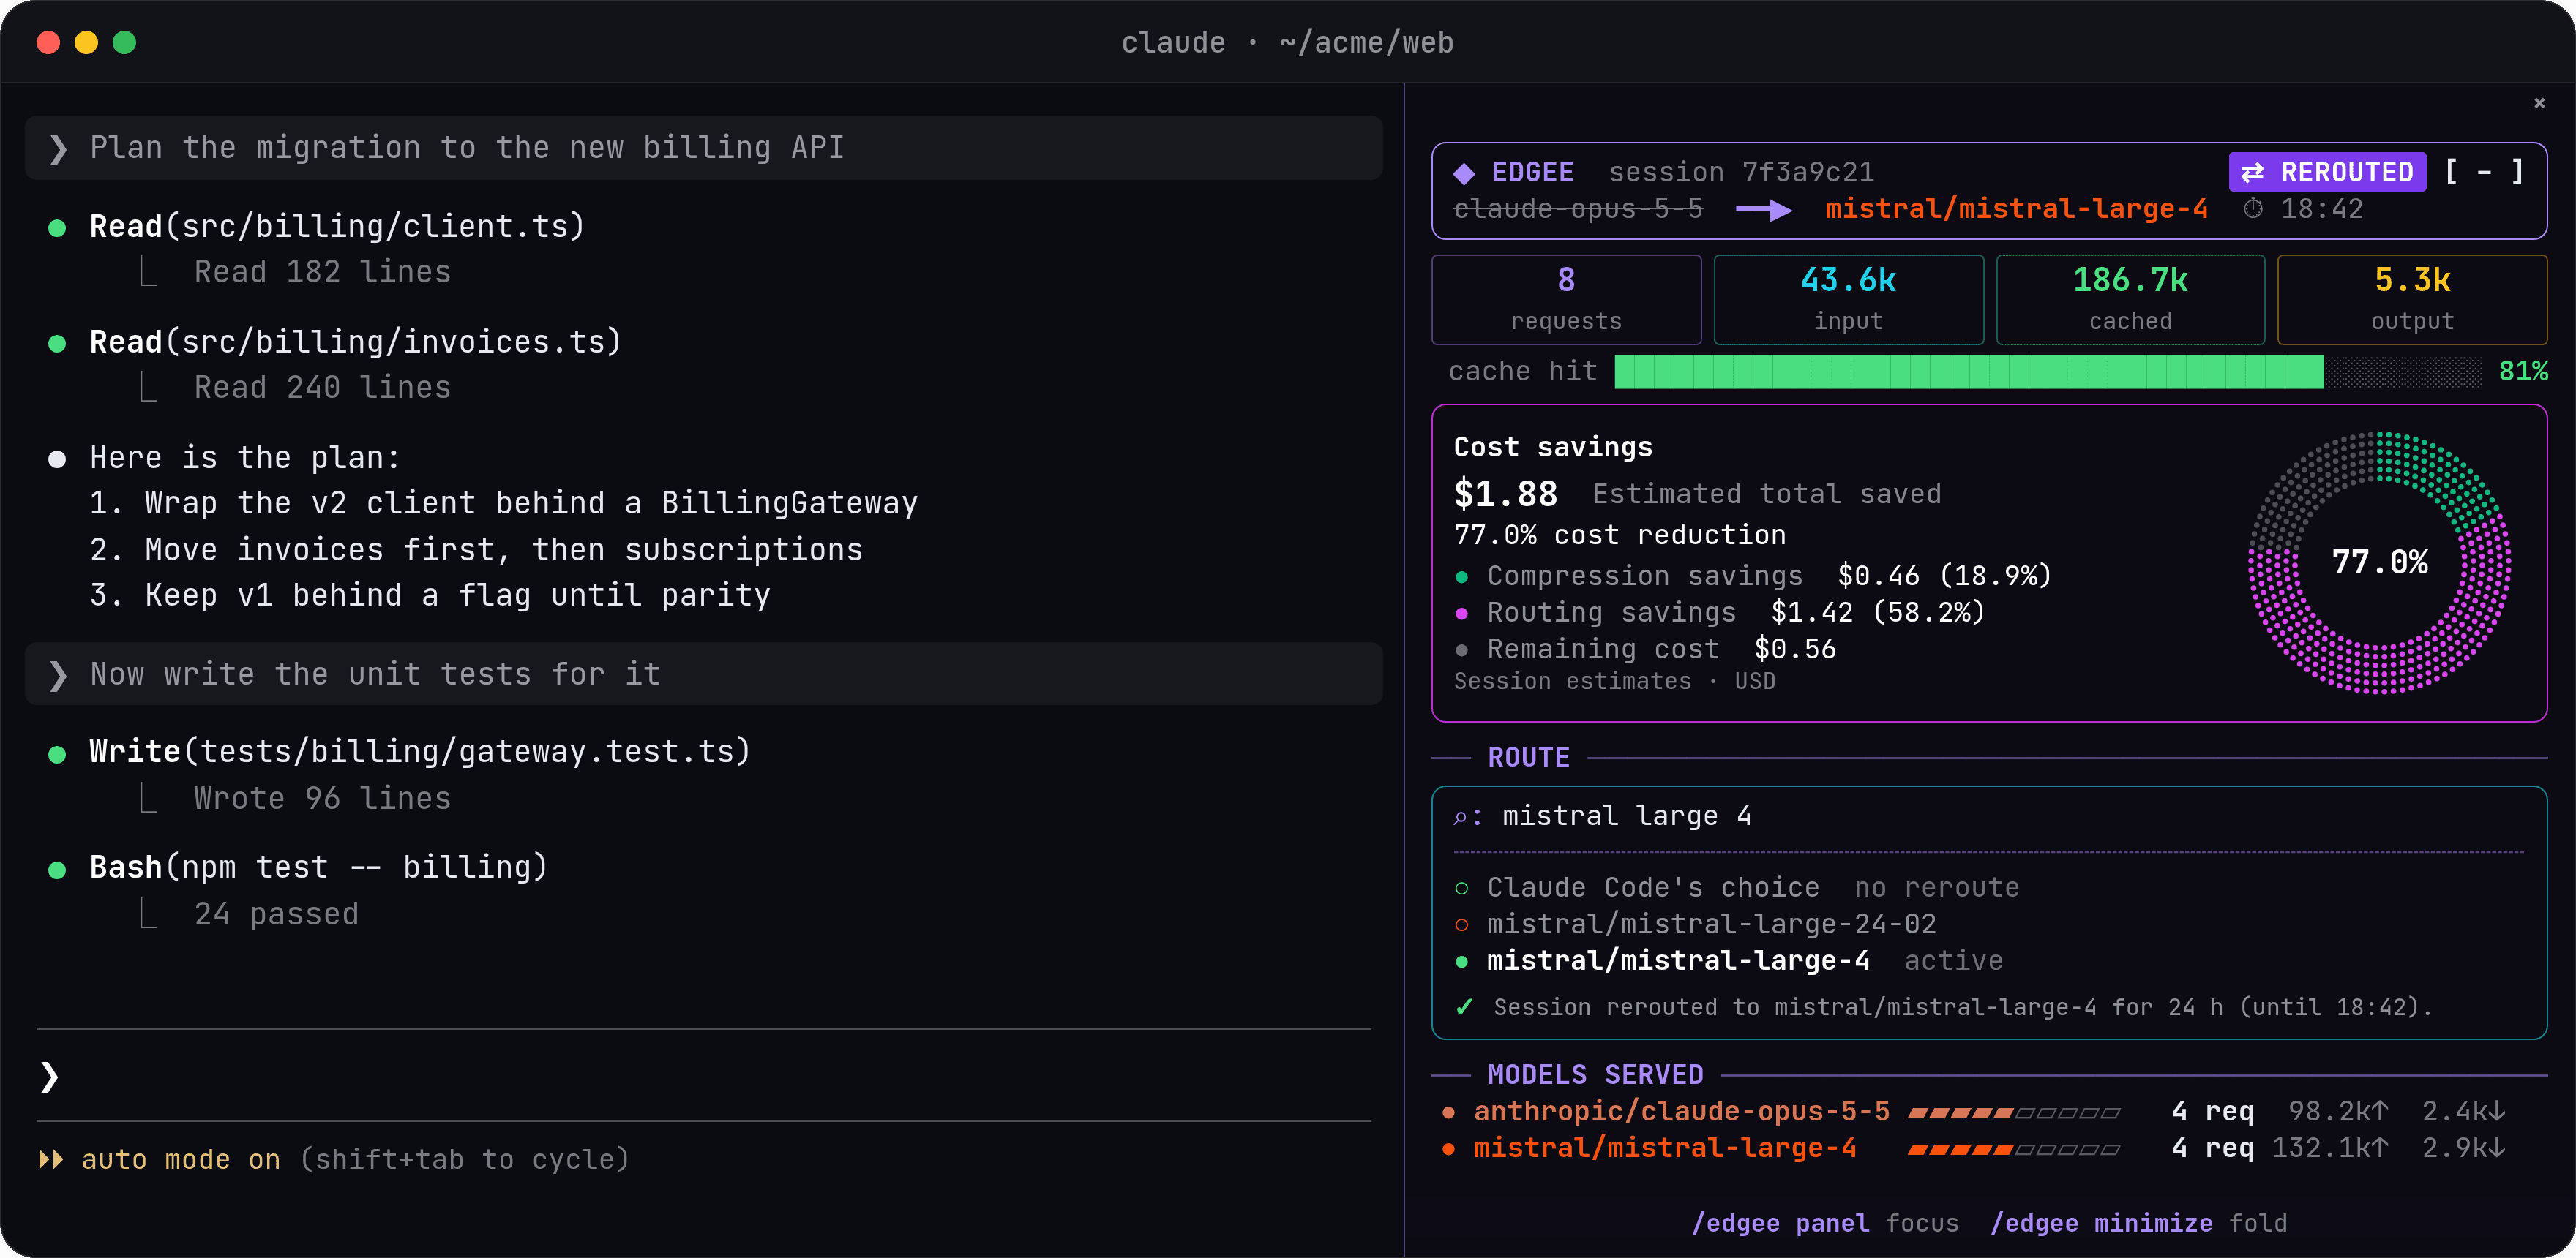
Task: Click the mistral/mistral-large-4 models served row
Action: [x=1974, y=1148]
